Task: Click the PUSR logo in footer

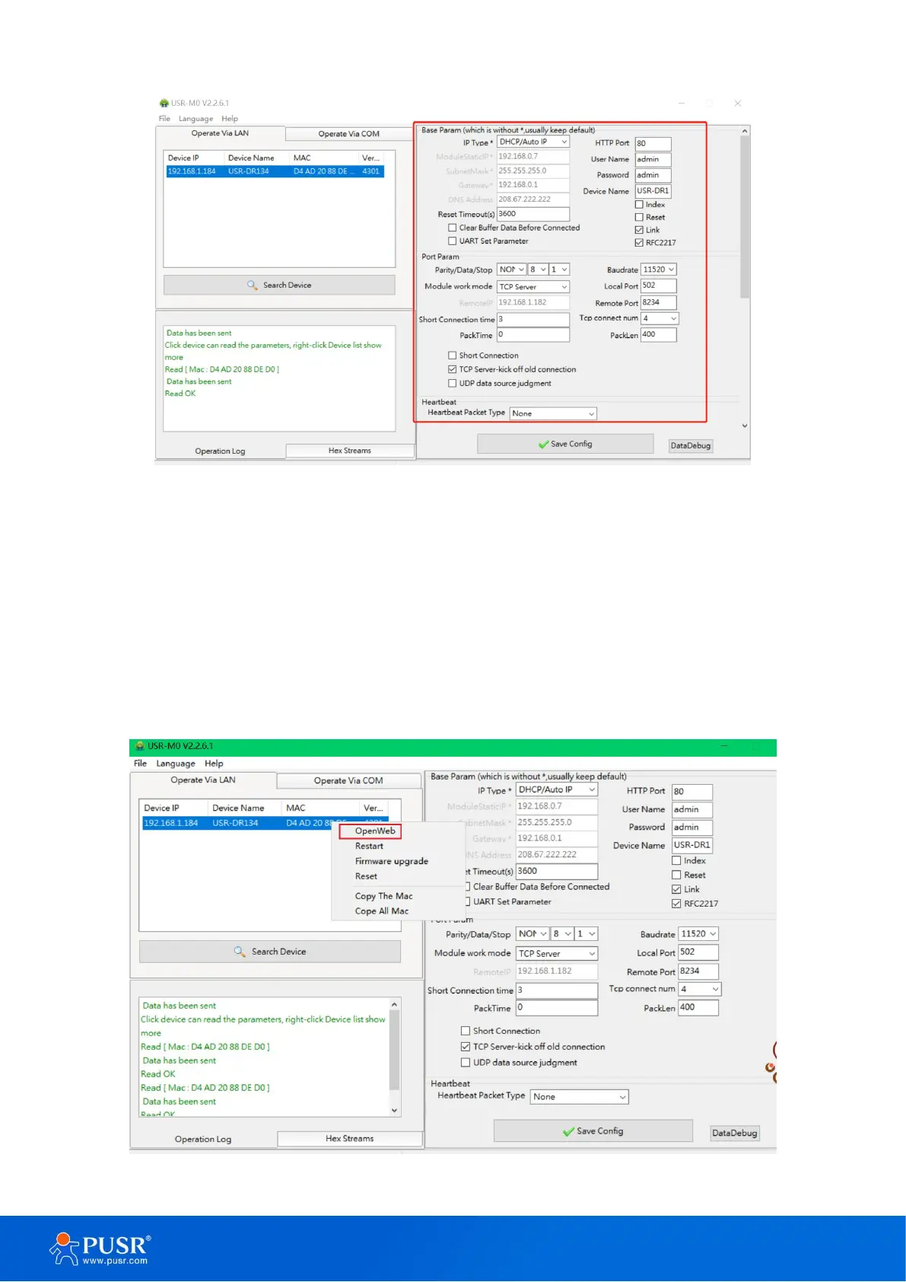Action: 100,1249
